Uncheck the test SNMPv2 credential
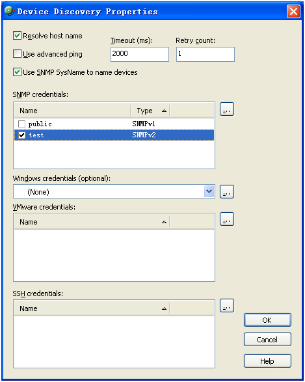This screenshot has height=382, width=305. tap(21, 135)
